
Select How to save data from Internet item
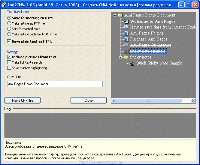[x=163, y=27]
